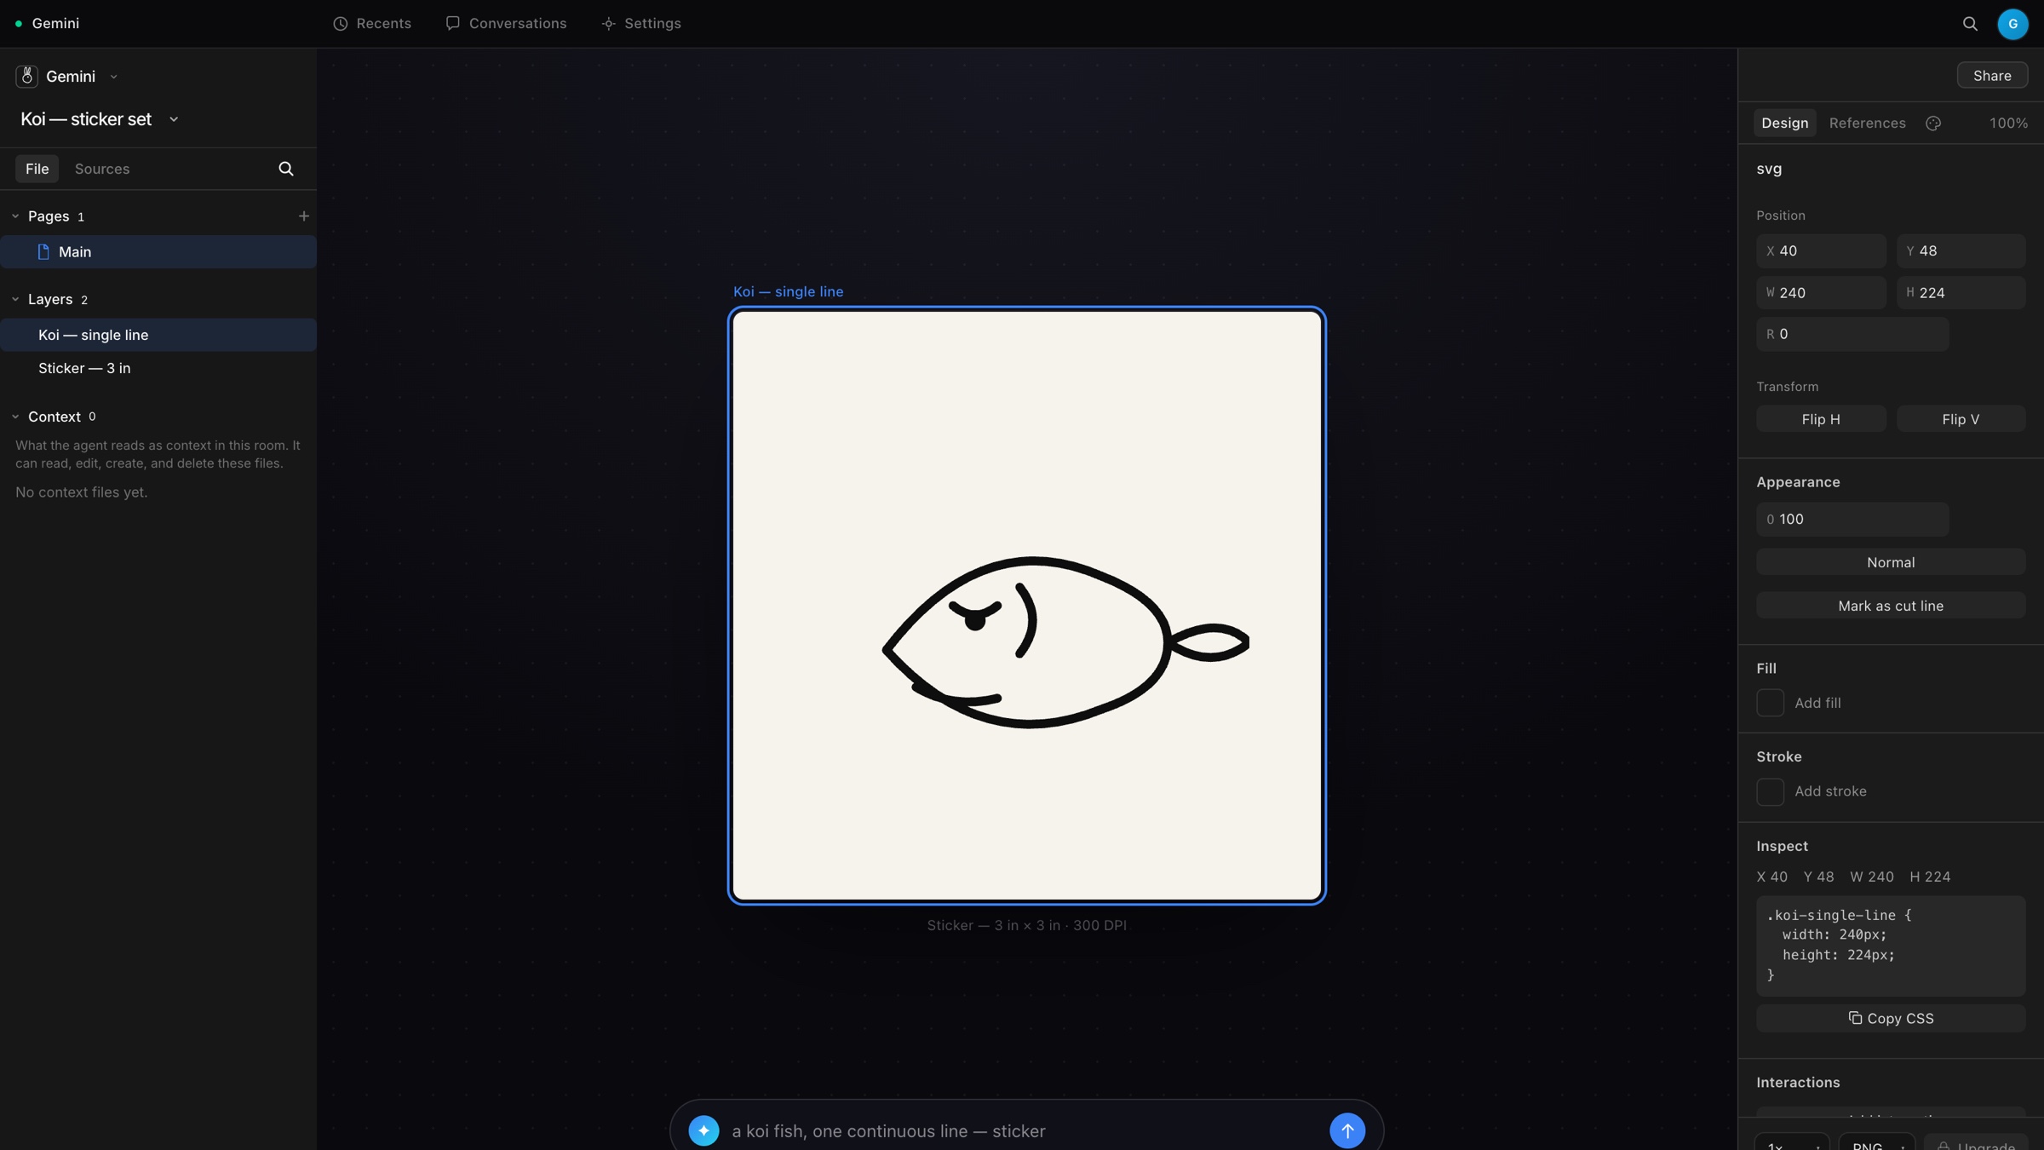The width and height of the screenshot is (2044, 1150).
Task: Click the opacity field showing 100
Action: [x=1852, y=520]
